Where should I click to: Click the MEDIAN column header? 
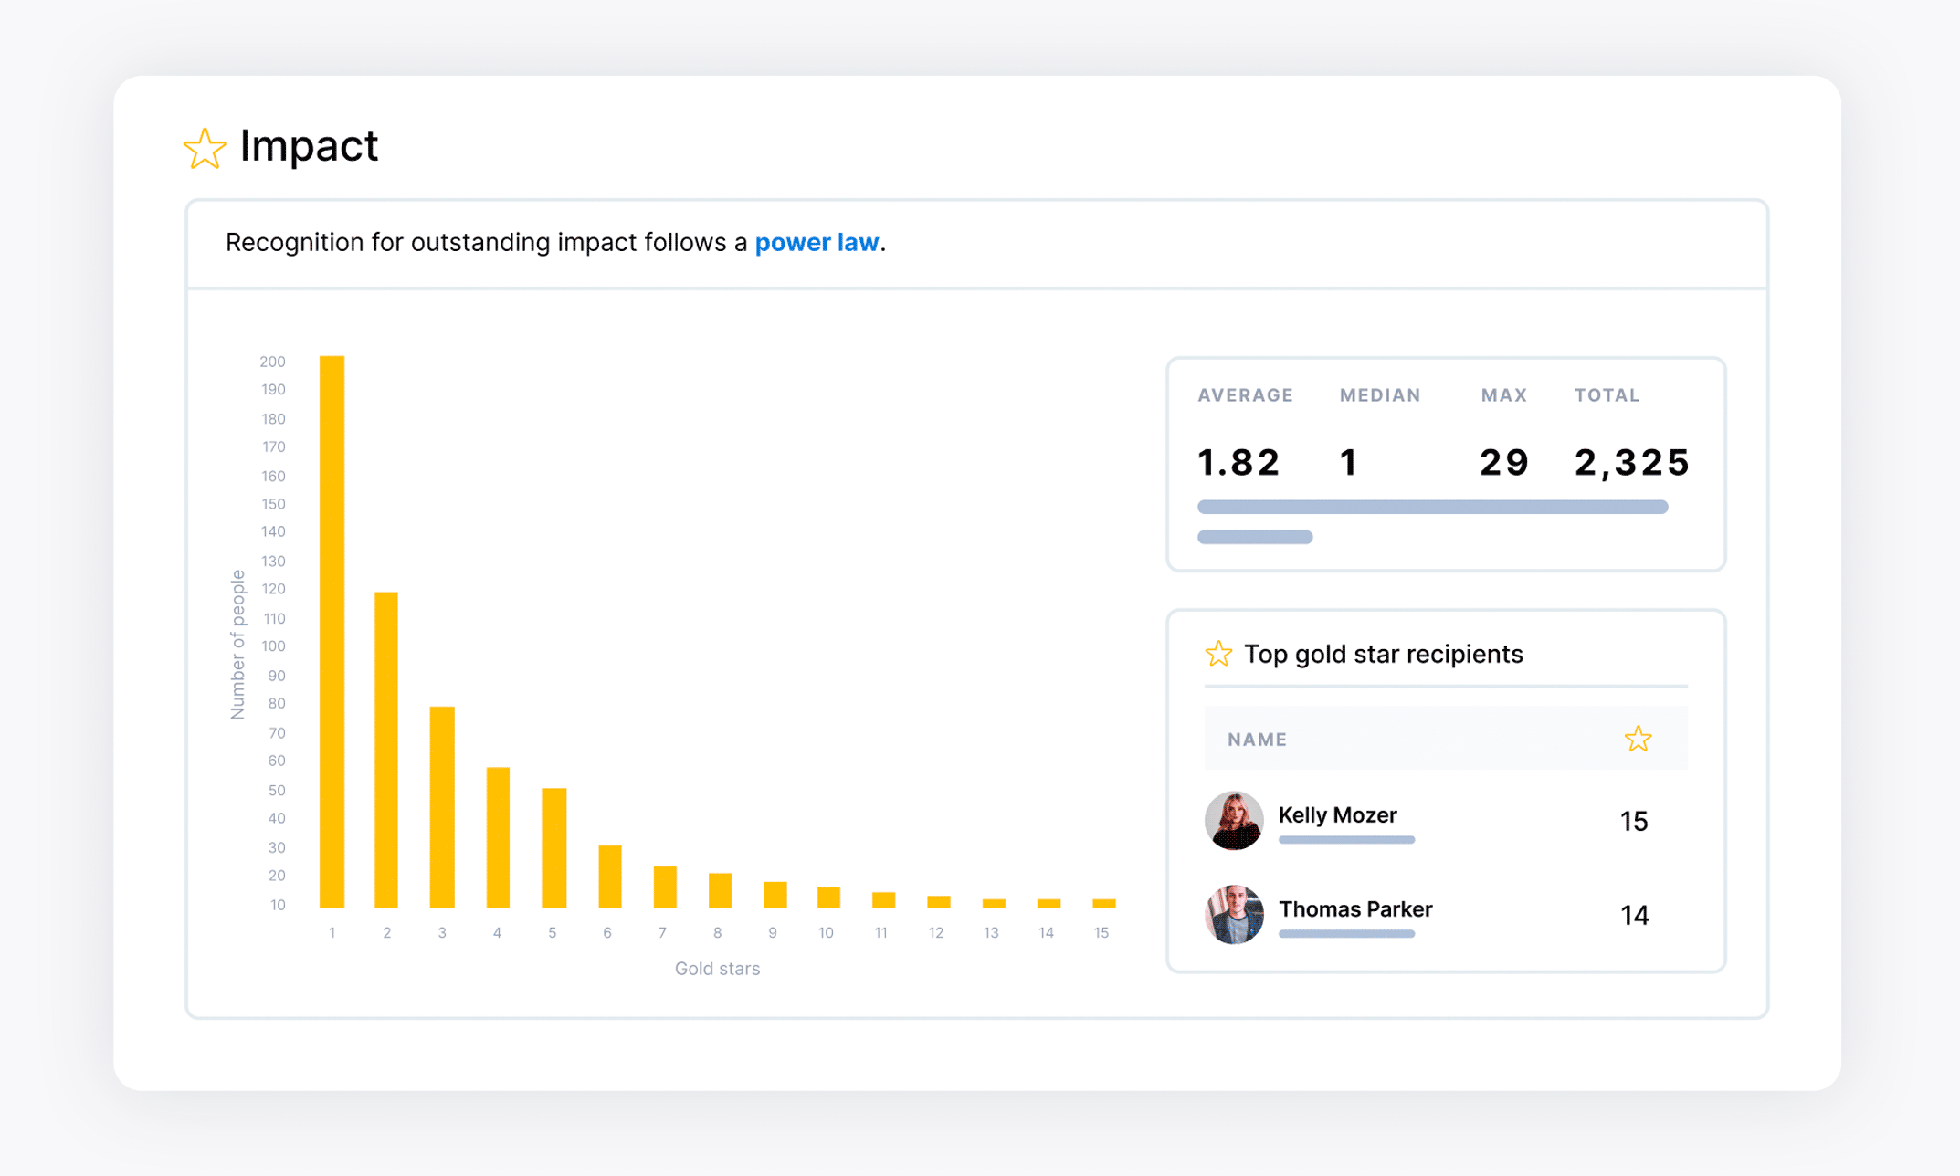pyautogui.click(x=1380, y=394)
